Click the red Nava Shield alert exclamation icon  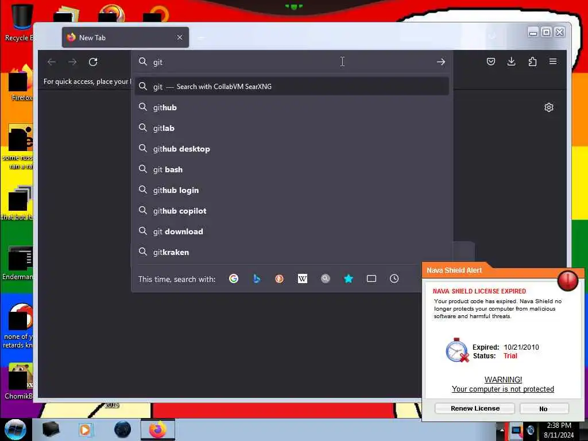[x=568, y=280]
